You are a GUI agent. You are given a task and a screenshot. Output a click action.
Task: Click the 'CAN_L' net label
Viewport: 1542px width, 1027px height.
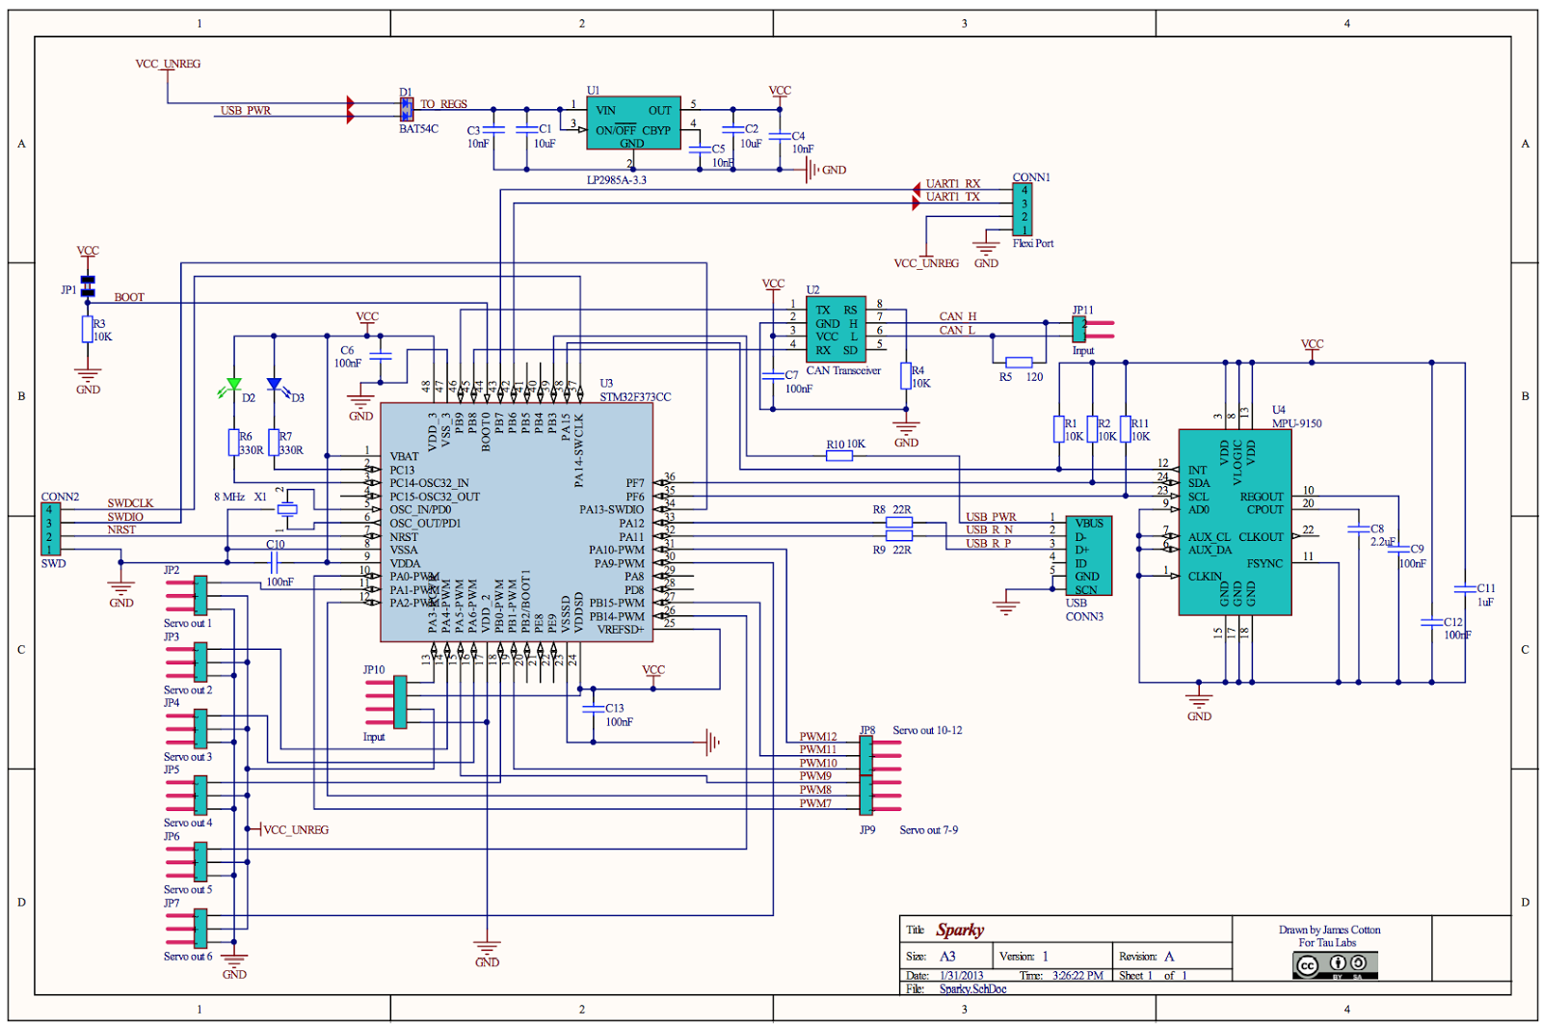(957, 330)
